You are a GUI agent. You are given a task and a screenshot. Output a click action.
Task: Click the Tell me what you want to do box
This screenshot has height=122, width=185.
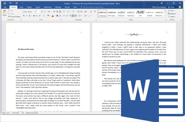point(92,7)
